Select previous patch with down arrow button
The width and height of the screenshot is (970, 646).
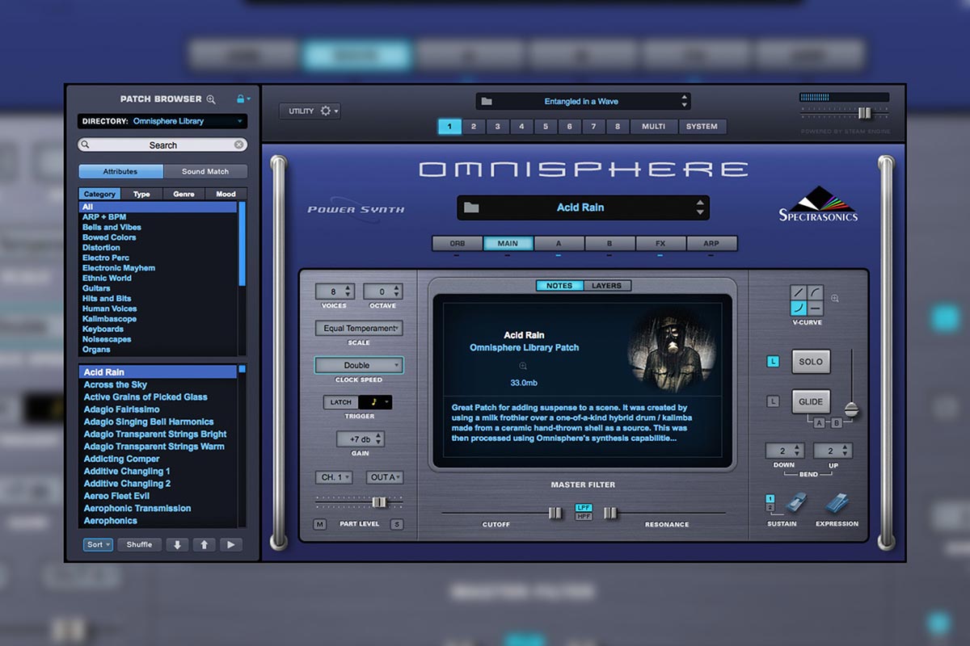point(177,544)
